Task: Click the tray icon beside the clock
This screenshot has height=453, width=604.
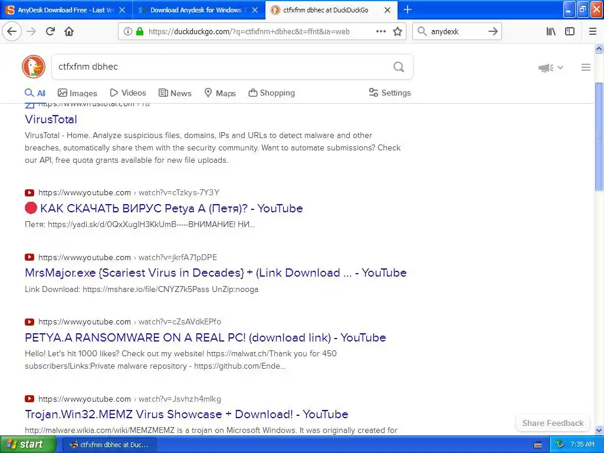Action: pyautogui.click(x=560, y=444)
